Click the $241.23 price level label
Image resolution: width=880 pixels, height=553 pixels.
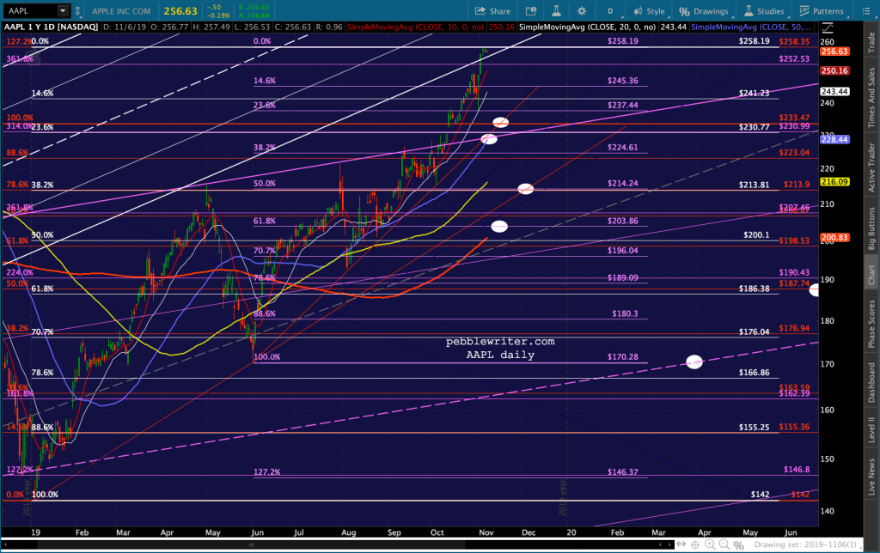[754, 93]
